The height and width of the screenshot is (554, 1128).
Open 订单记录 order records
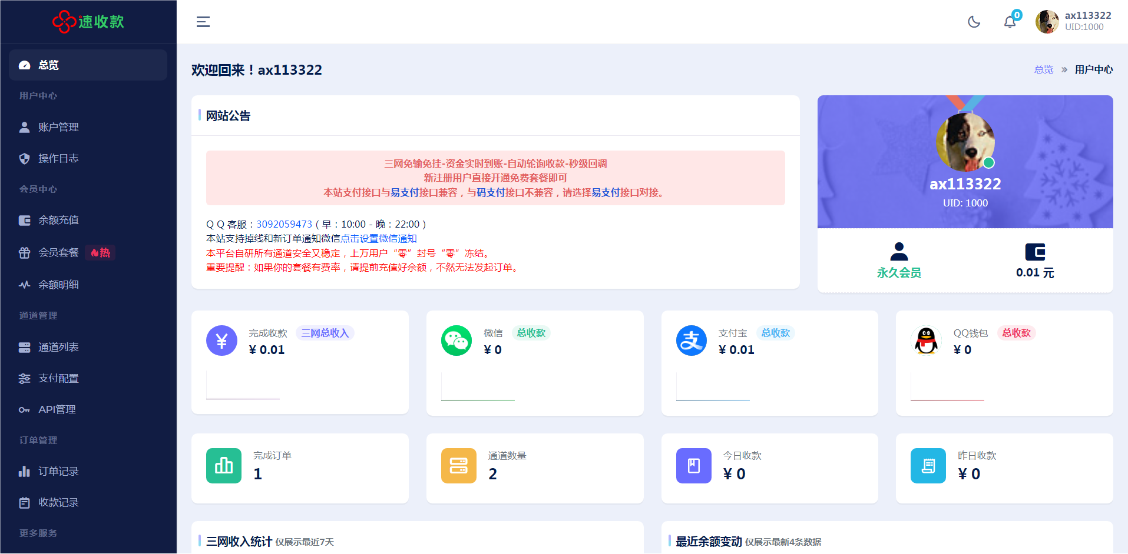[58, 470]
